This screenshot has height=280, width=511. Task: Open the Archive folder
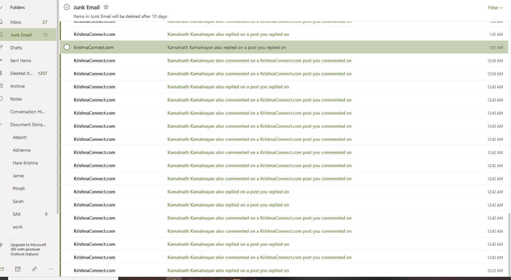coord(28,86)
